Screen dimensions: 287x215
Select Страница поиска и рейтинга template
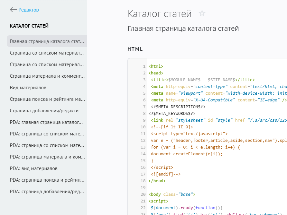(x=47, y=99)
